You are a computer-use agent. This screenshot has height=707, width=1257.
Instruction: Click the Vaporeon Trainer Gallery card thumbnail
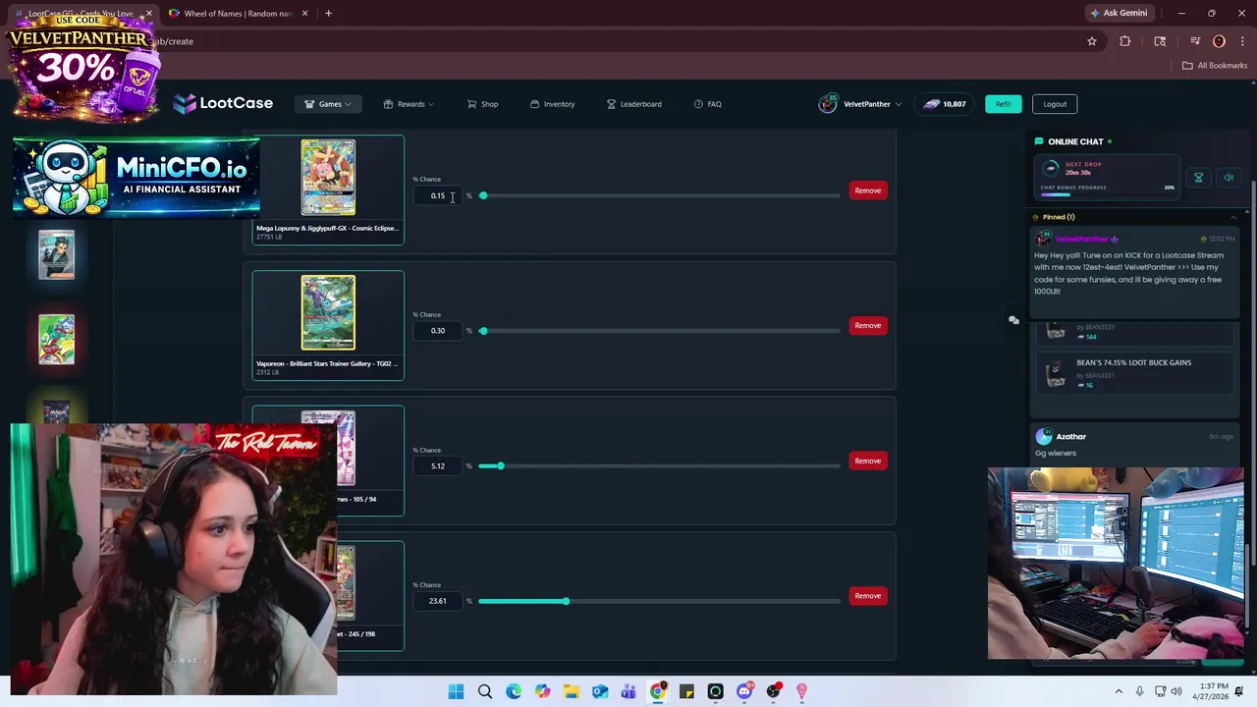(328, 312)
